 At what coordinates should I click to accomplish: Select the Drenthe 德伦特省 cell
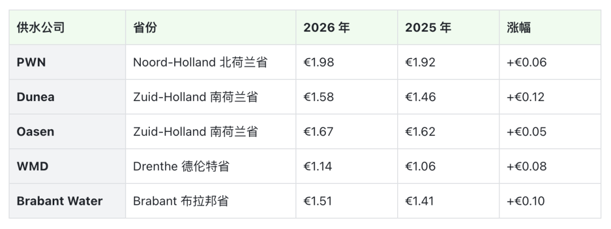coord(181,166)
